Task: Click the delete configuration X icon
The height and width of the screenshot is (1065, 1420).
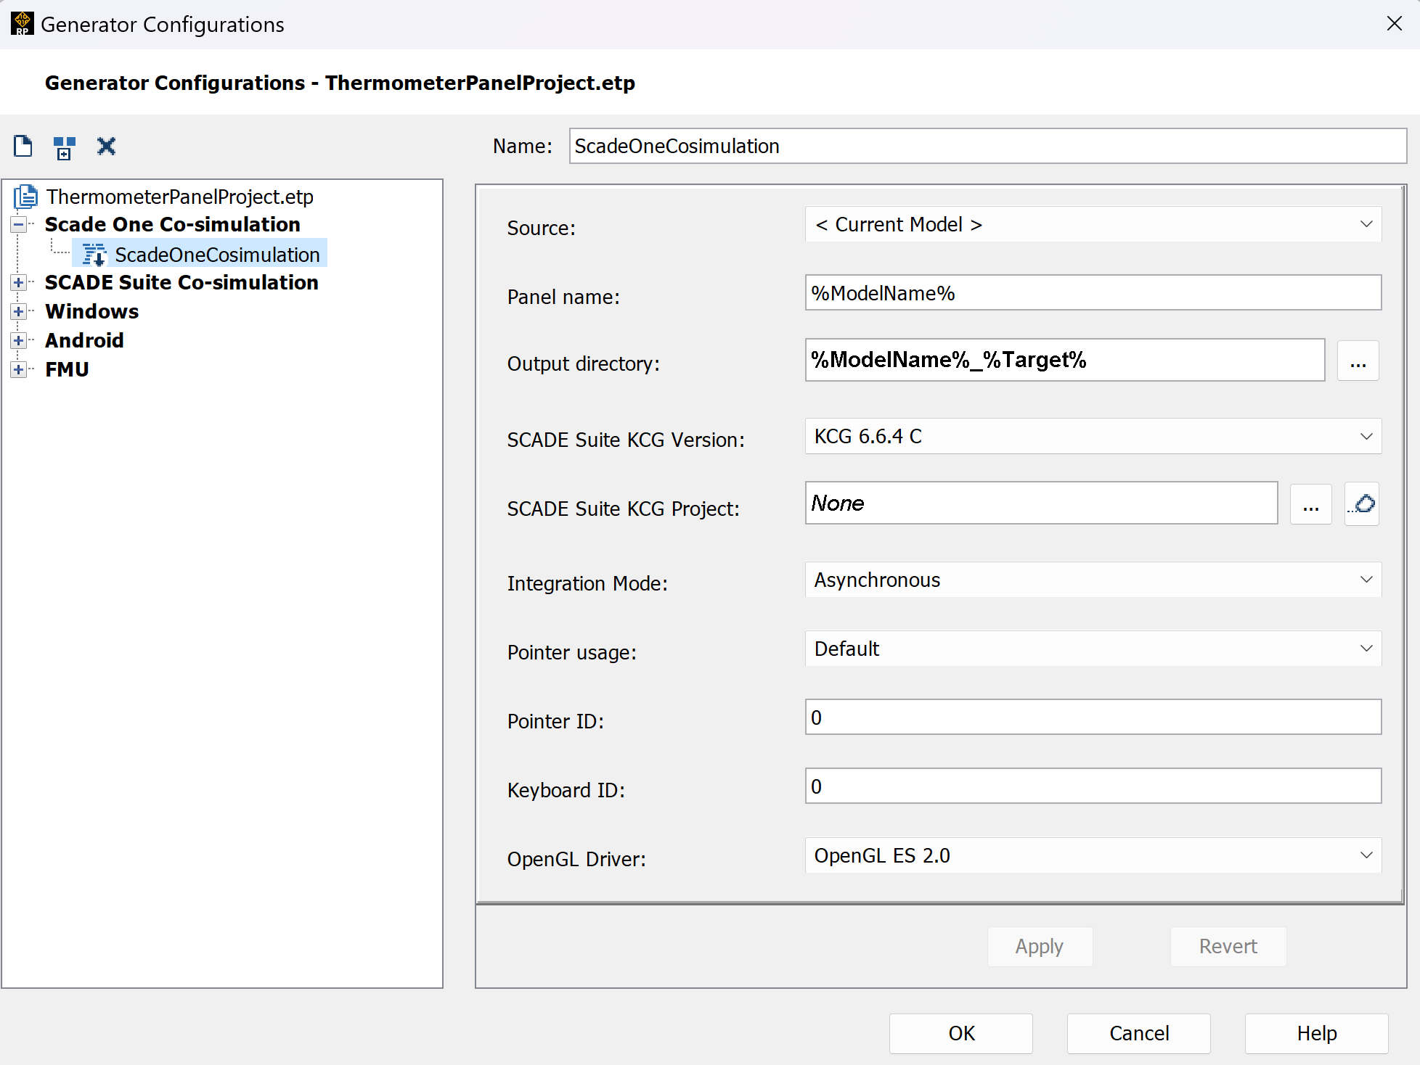Action: (x=106, y=147)
